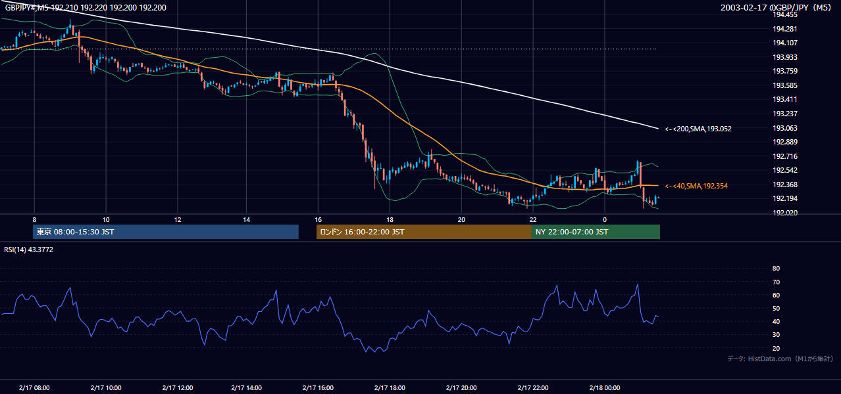This screenshot has height=394, width=841.
Task: Click price axis value 194.281
Action: (785, 29)
